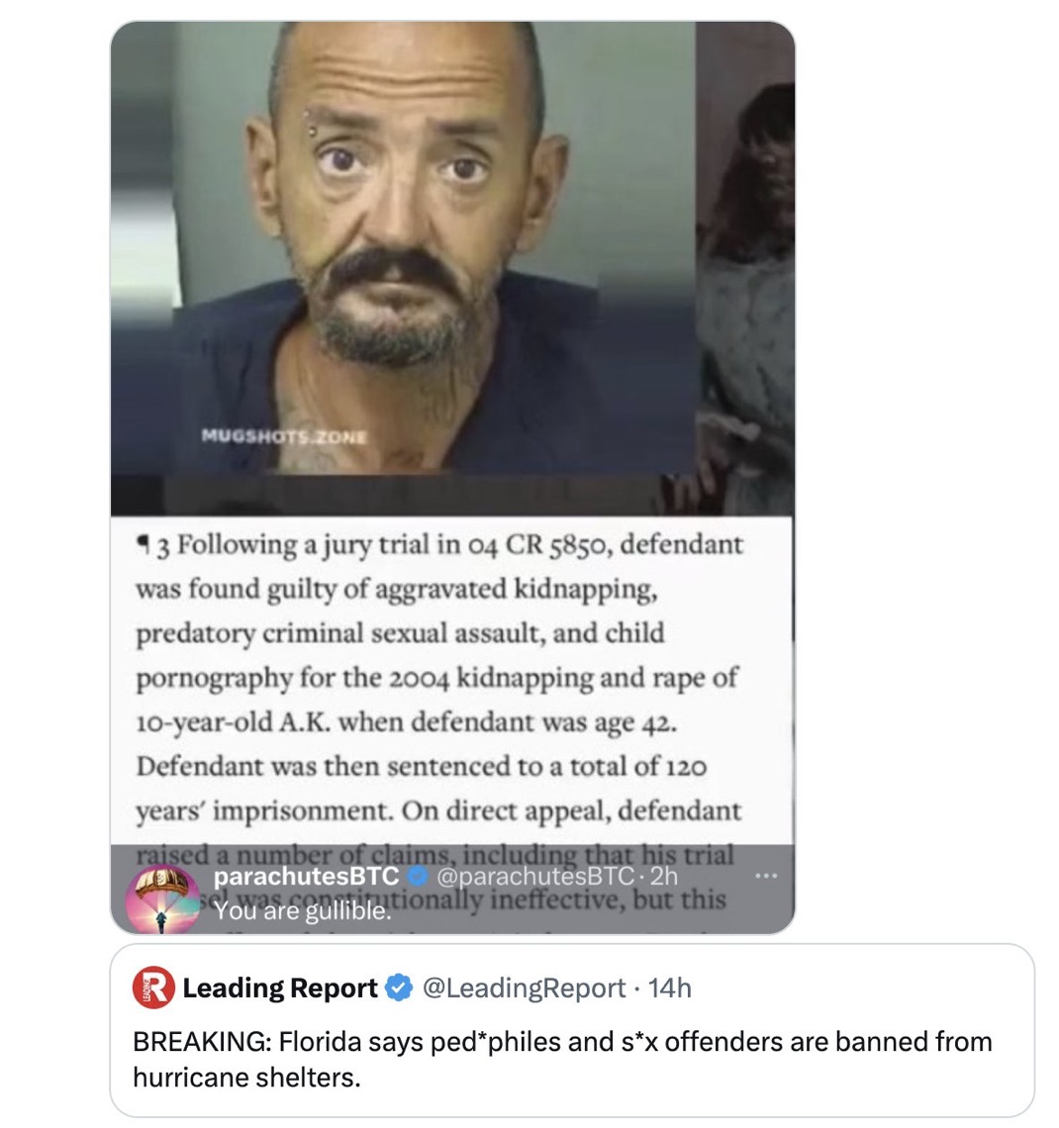The width and height of the screenshot is (1059, 1128).
Task: Open the quoted BREAKING Florida post text
Action: tap(562, 1059)
